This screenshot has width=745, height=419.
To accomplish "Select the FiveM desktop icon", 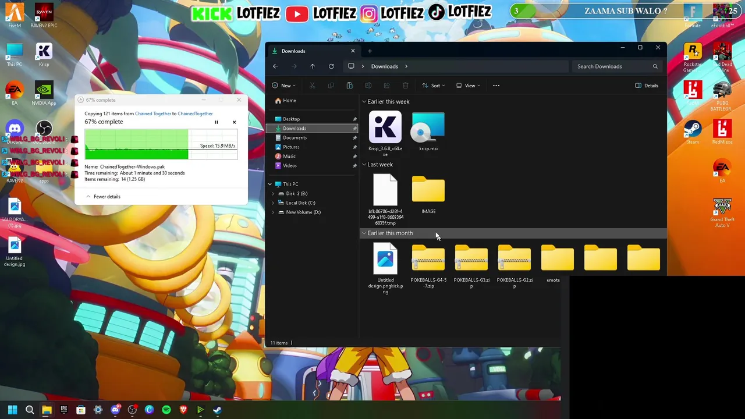I will pos(15,16).
